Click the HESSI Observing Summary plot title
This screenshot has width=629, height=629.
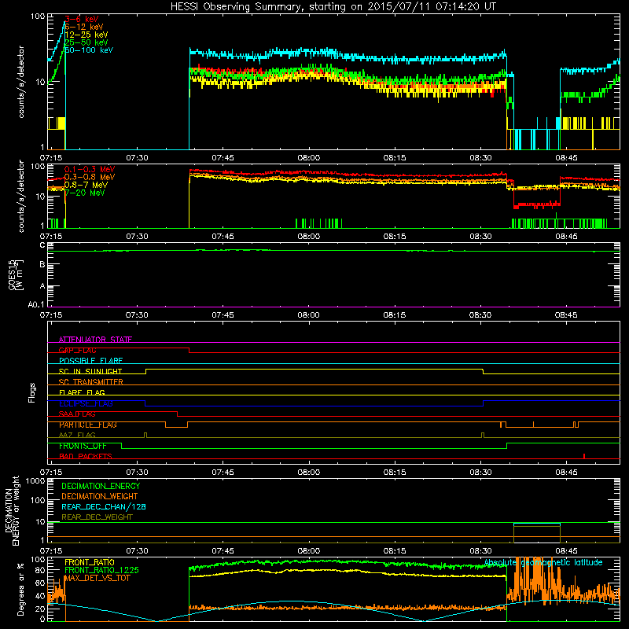pyautogui.click(x=333, y=7)
